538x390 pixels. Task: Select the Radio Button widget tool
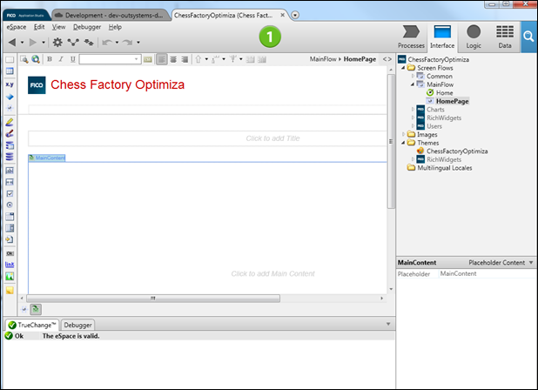[10, 205]
